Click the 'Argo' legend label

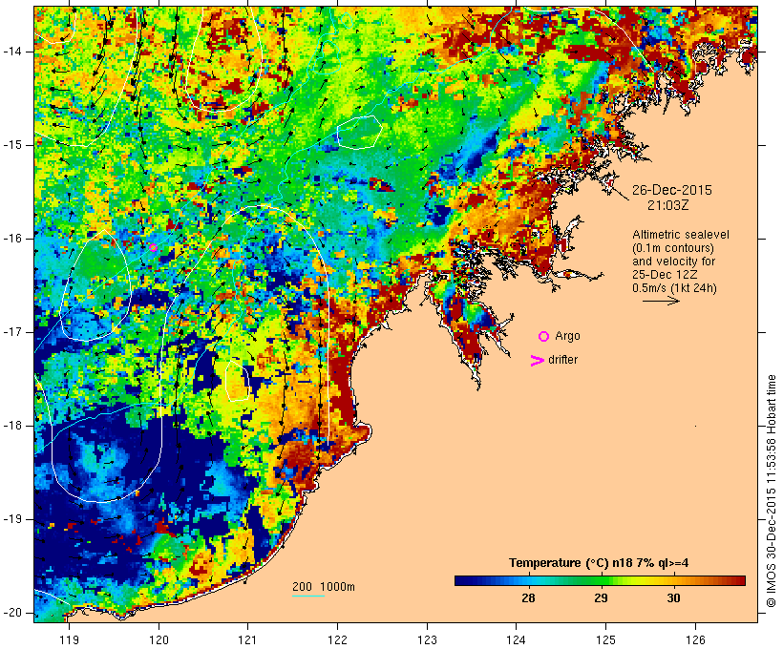click(x=568, y=337)
